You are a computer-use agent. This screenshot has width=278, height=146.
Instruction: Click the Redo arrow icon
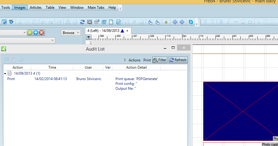pyautogui.click(x=50, y=22)
